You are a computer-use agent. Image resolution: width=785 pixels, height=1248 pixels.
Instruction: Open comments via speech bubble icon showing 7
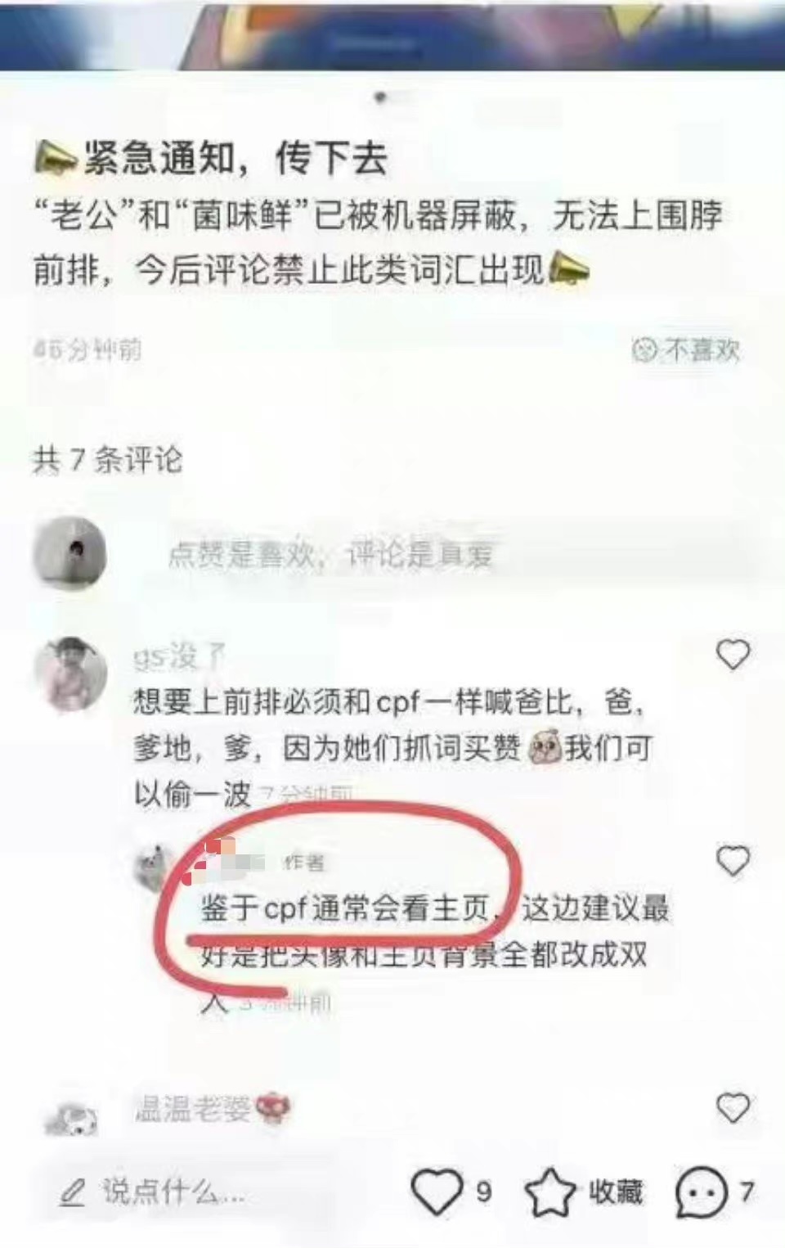tap(702, 1192)
